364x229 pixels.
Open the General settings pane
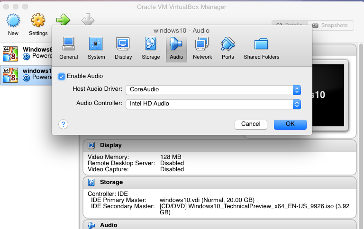(69, 48)
